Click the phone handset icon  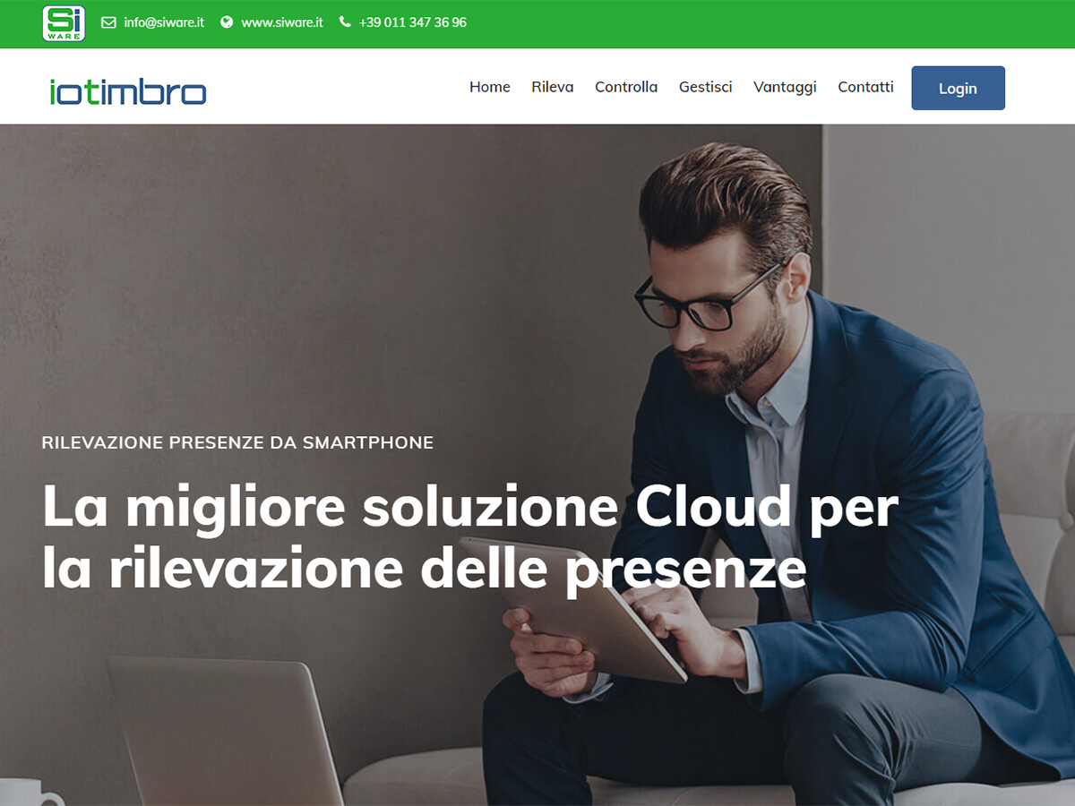pos(345,22)
